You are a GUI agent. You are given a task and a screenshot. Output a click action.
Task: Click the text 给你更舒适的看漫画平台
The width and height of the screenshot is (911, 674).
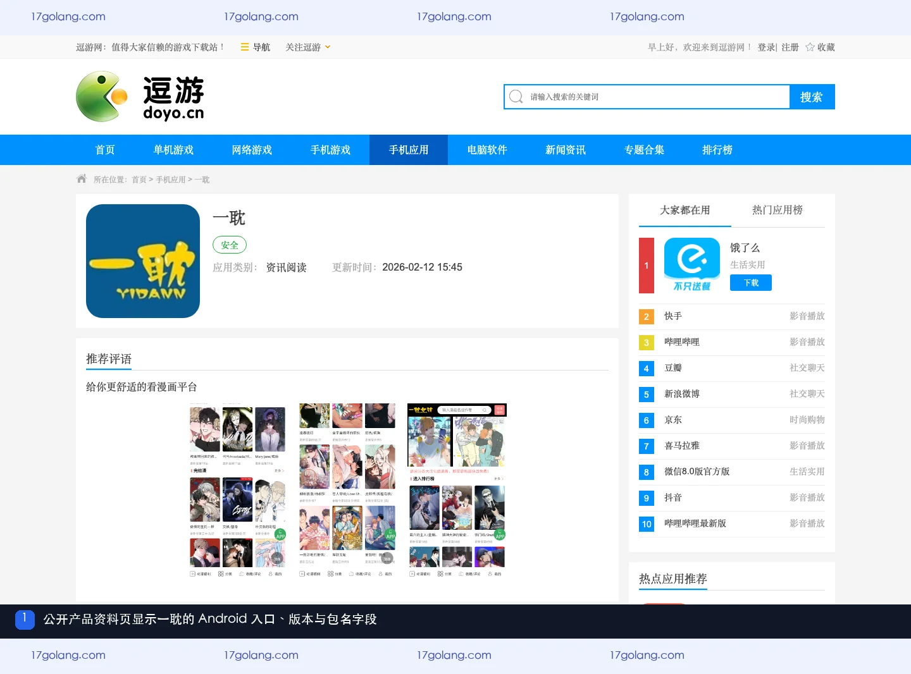point(142,387)
